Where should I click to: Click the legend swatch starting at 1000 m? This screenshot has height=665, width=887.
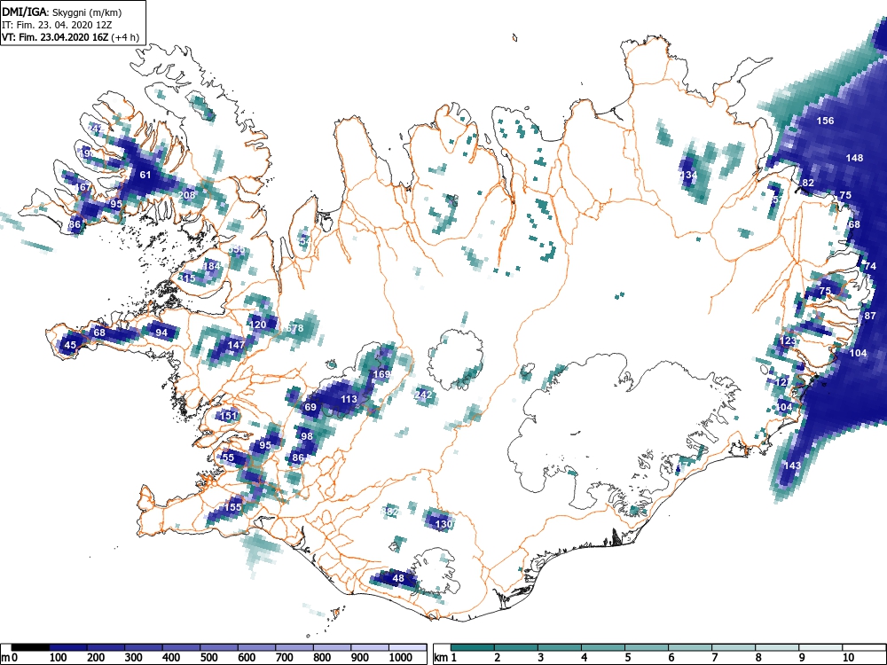407,647
